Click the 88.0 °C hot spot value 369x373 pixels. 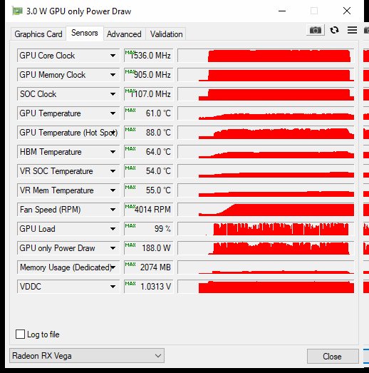(x=149, y=133)
